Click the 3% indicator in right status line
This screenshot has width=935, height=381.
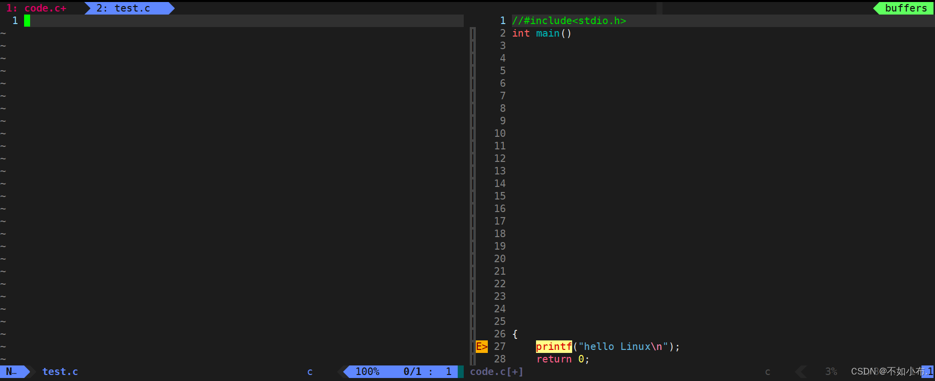pos(831,371)
